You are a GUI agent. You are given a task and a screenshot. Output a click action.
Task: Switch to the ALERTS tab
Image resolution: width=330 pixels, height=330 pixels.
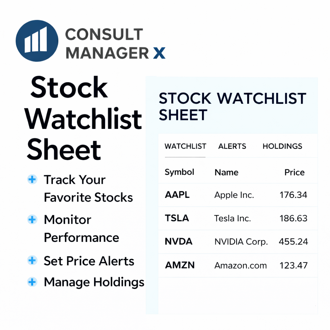tap(232, 146)
